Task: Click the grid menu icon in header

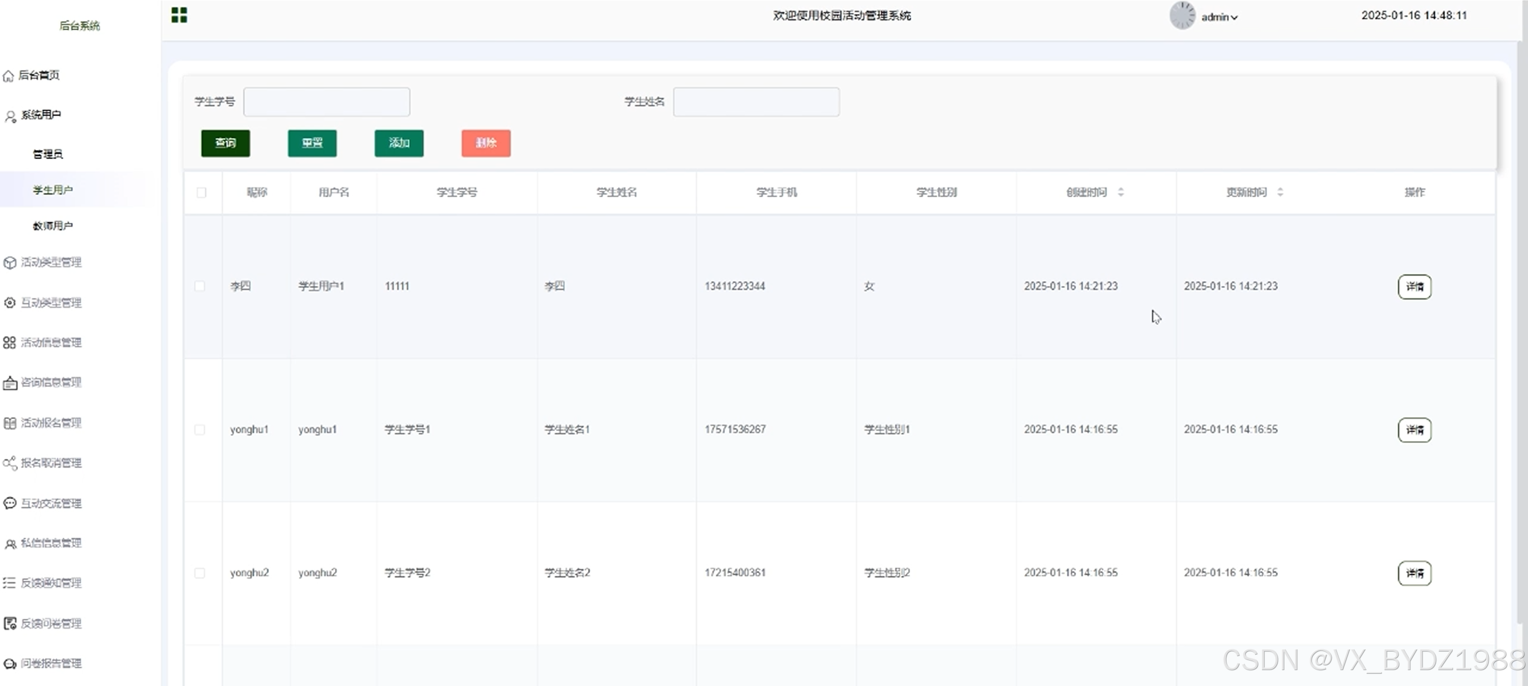Action: pos(179,15)
